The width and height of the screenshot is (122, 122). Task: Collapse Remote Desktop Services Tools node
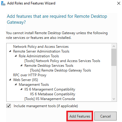pos(21,66)
